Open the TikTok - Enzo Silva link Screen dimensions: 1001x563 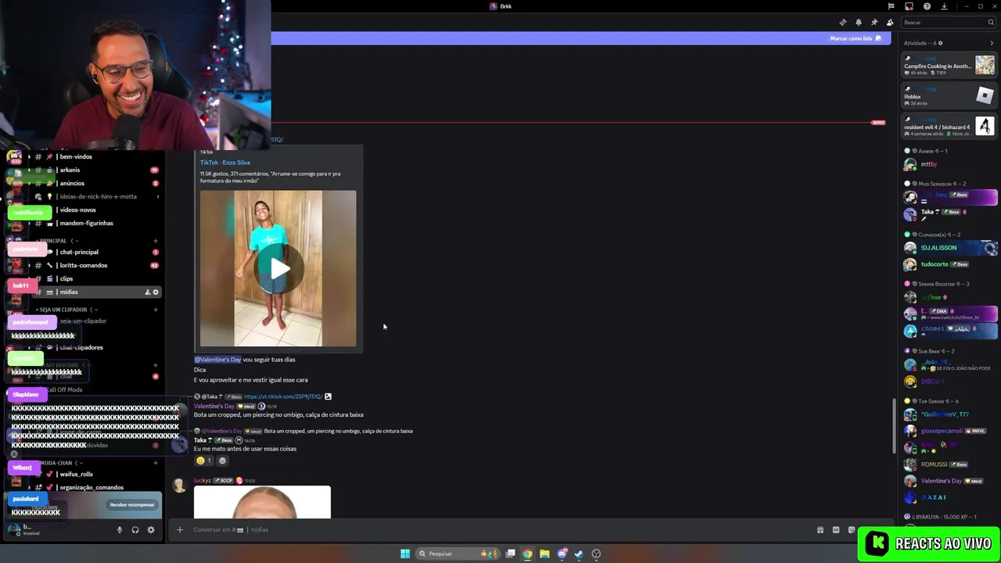225,163
